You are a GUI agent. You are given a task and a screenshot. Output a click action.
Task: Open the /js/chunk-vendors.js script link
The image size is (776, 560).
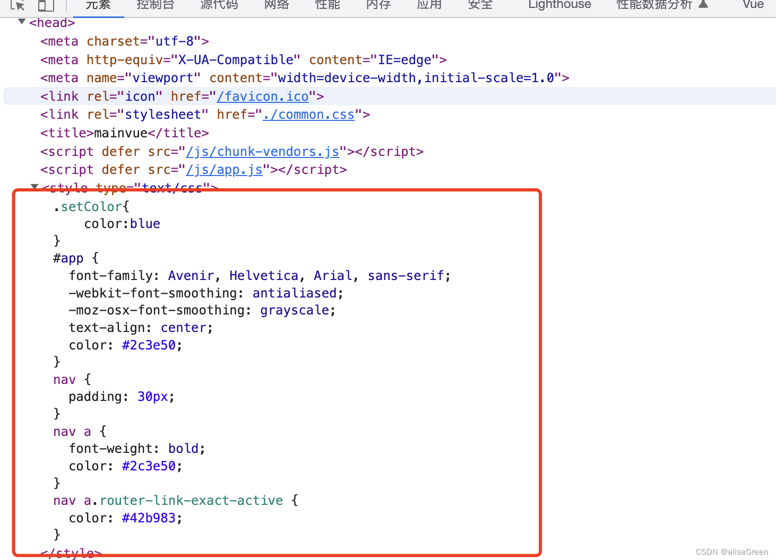(x=263, y=152)
